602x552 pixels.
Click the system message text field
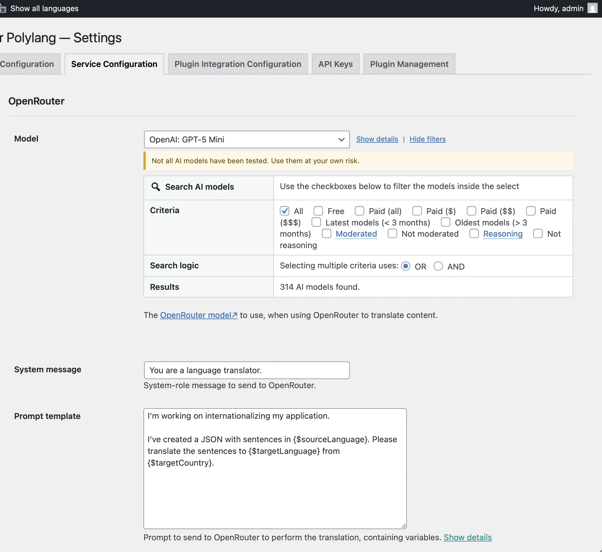[246, 370]
